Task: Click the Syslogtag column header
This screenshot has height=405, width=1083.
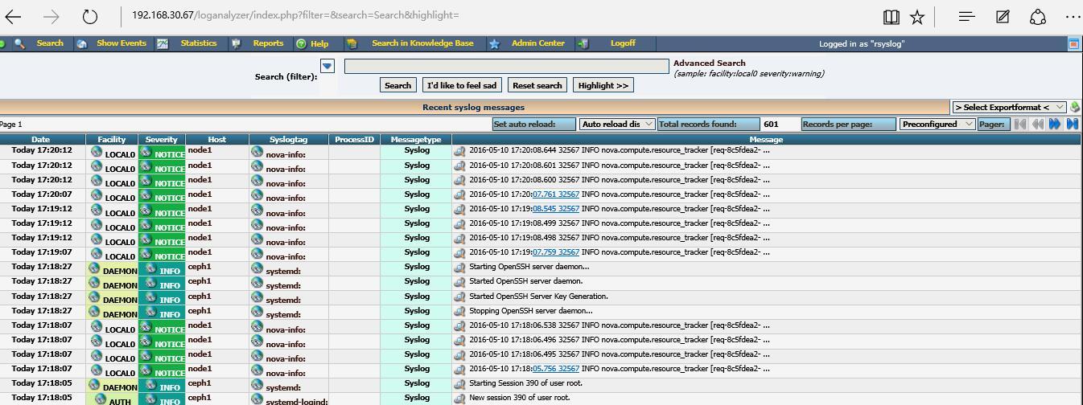Action: click(x=289, y=140)
